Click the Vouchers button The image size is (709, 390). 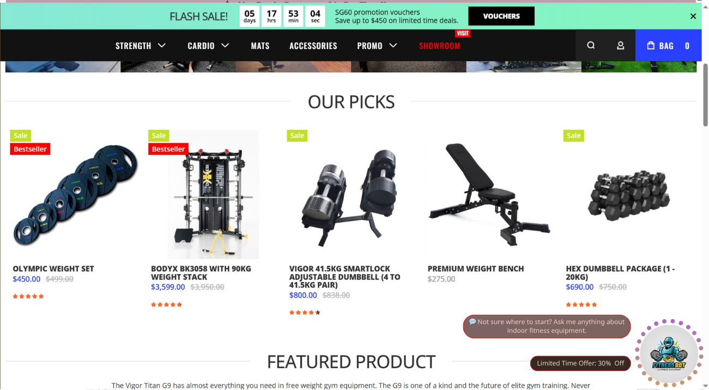pyautogui.click(x=501, y=16)
